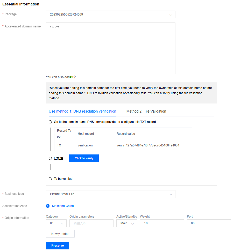Select the To be verified radio button
The image size is (234, 252).
tap(50, 179)
